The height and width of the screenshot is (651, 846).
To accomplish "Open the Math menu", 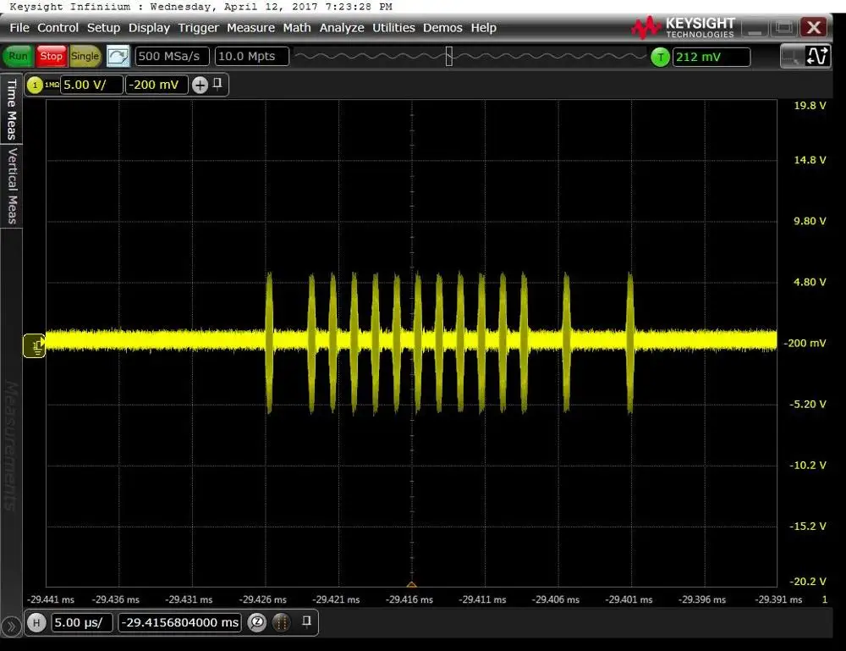I will [x=297, y=28].
